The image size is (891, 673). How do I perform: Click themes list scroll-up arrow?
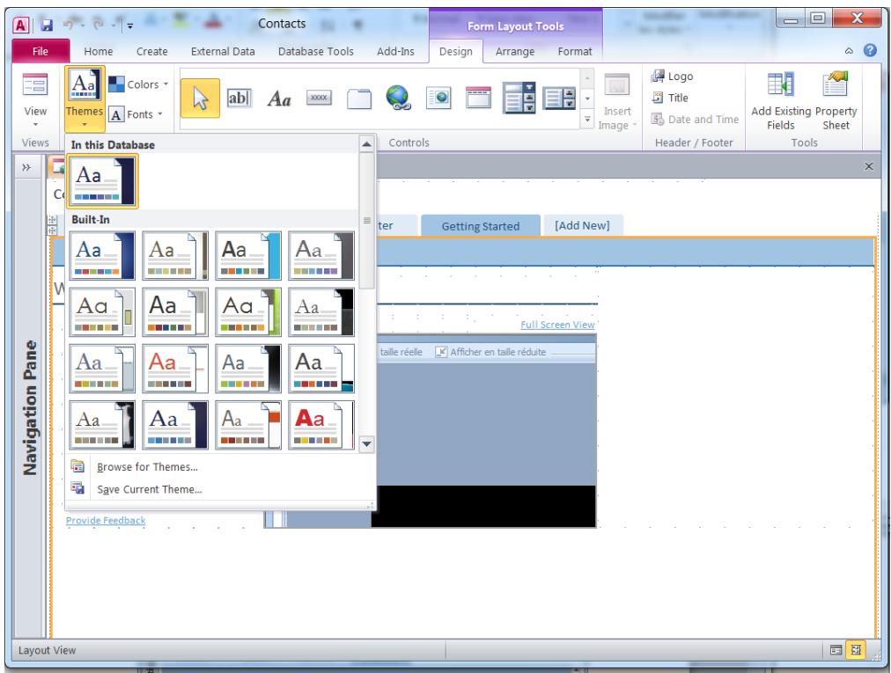(367, 144)
